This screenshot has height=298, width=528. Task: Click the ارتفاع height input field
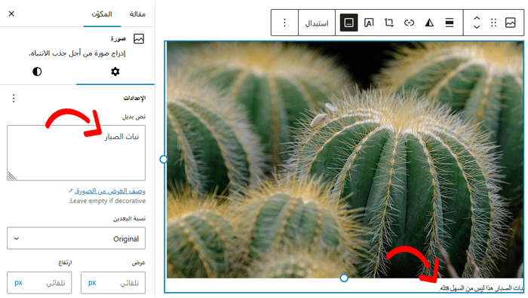39,283
